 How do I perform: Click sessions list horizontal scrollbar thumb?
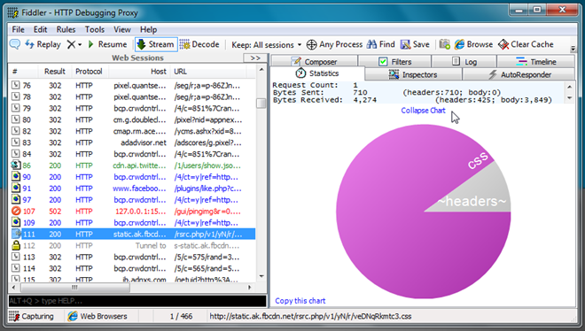coord(75,287)
